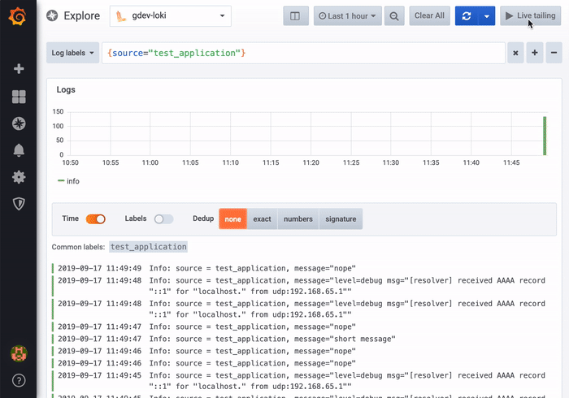
Task: Open the Dashboards grid icon
Action: (x=18, y=97)
